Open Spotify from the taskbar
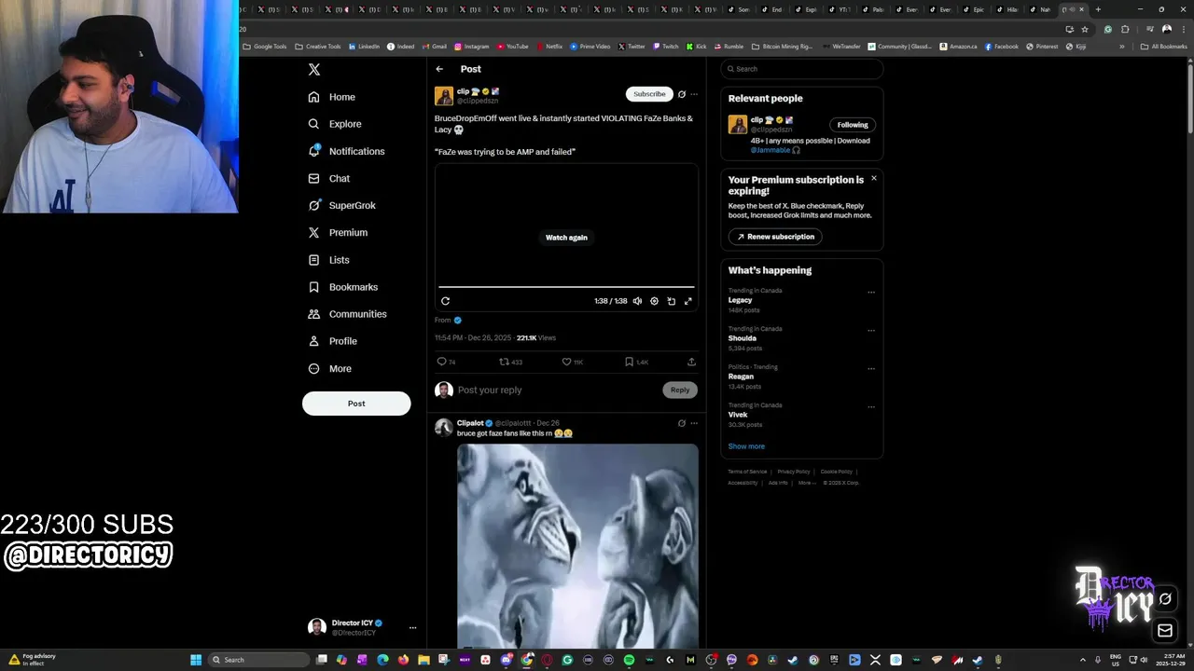Viewport: 1194px width, 671px height. click(629, 660)
